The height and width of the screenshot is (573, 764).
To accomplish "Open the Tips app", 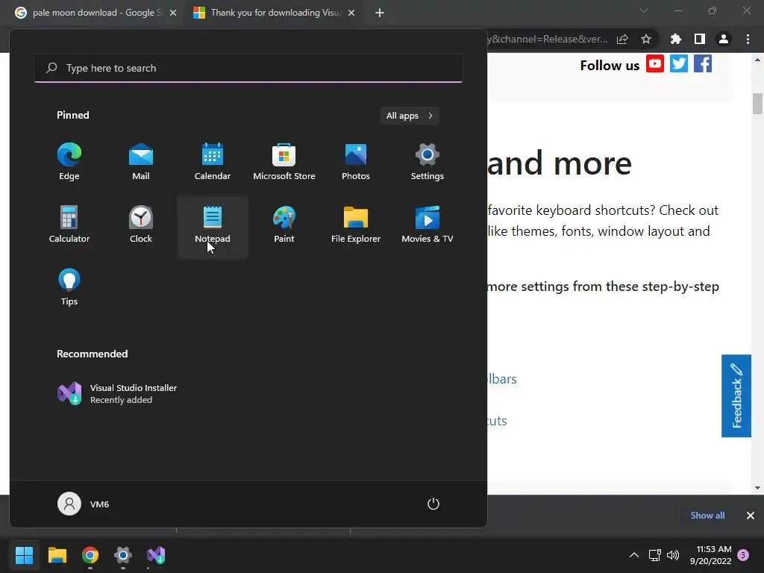I will coord(69,287).
